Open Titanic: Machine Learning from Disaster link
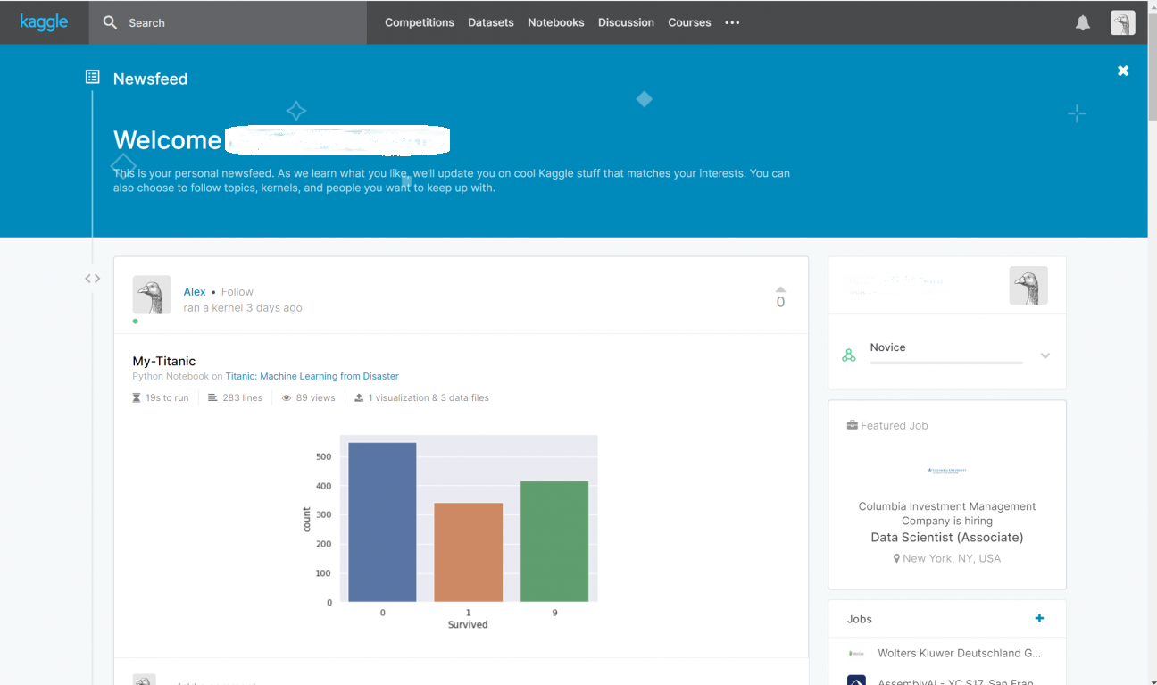1157x685 pixels. 312,376
